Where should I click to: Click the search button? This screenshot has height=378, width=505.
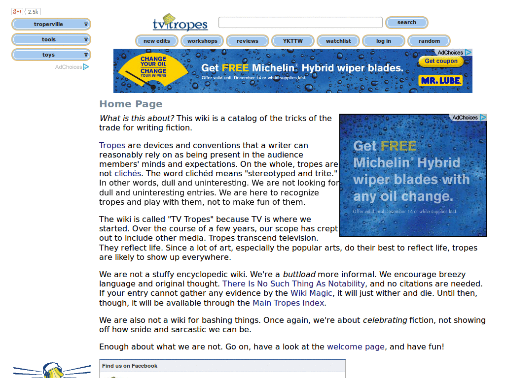point(407,23)
